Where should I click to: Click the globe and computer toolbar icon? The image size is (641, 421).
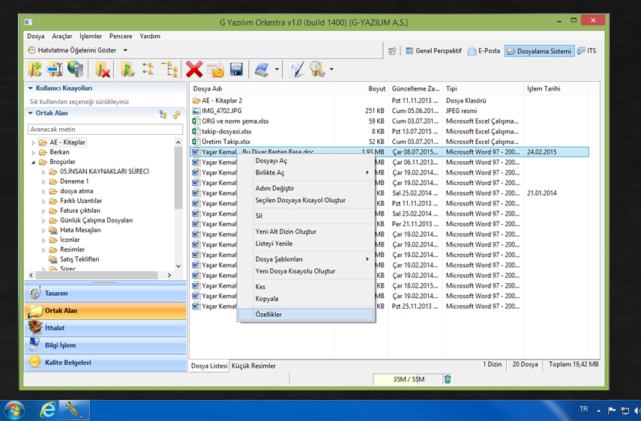tap(76, 70)
